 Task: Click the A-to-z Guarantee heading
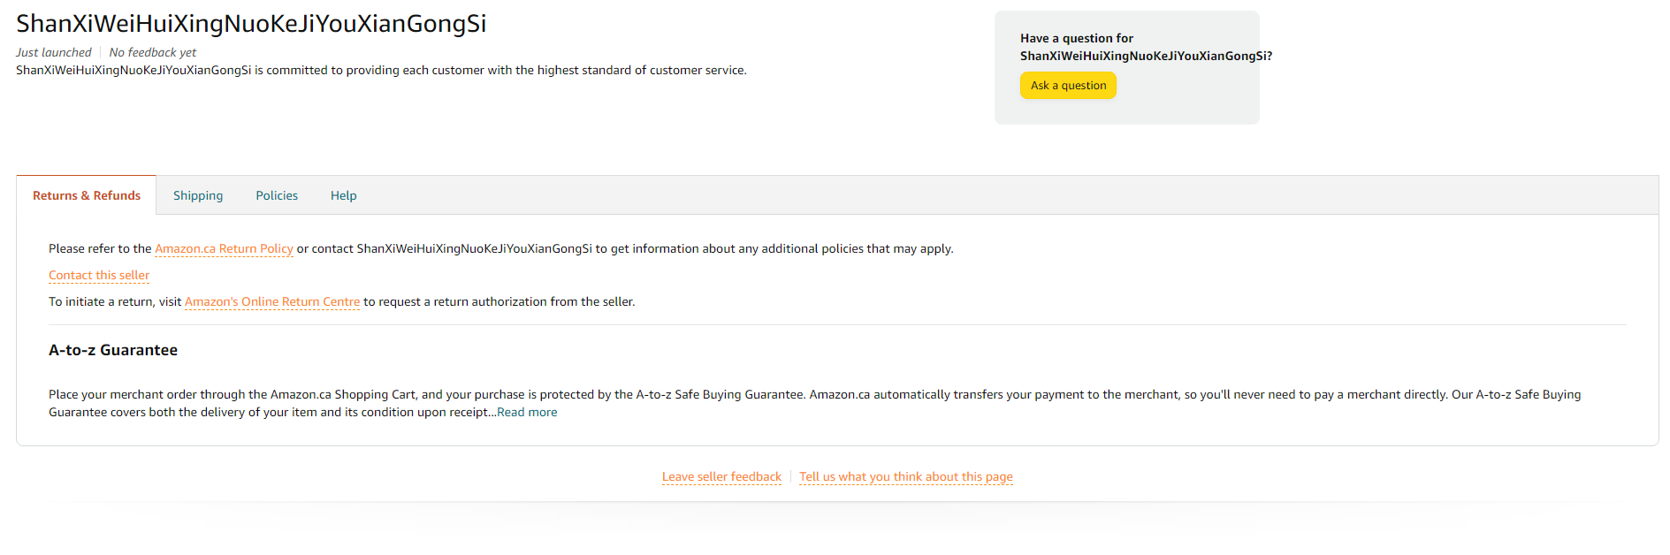(x=113, y=350)
